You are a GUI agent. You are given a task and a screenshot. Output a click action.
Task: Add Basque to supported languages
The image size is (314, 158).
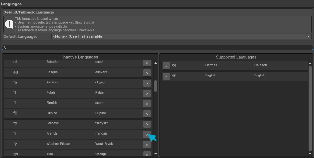coord(147,73)
